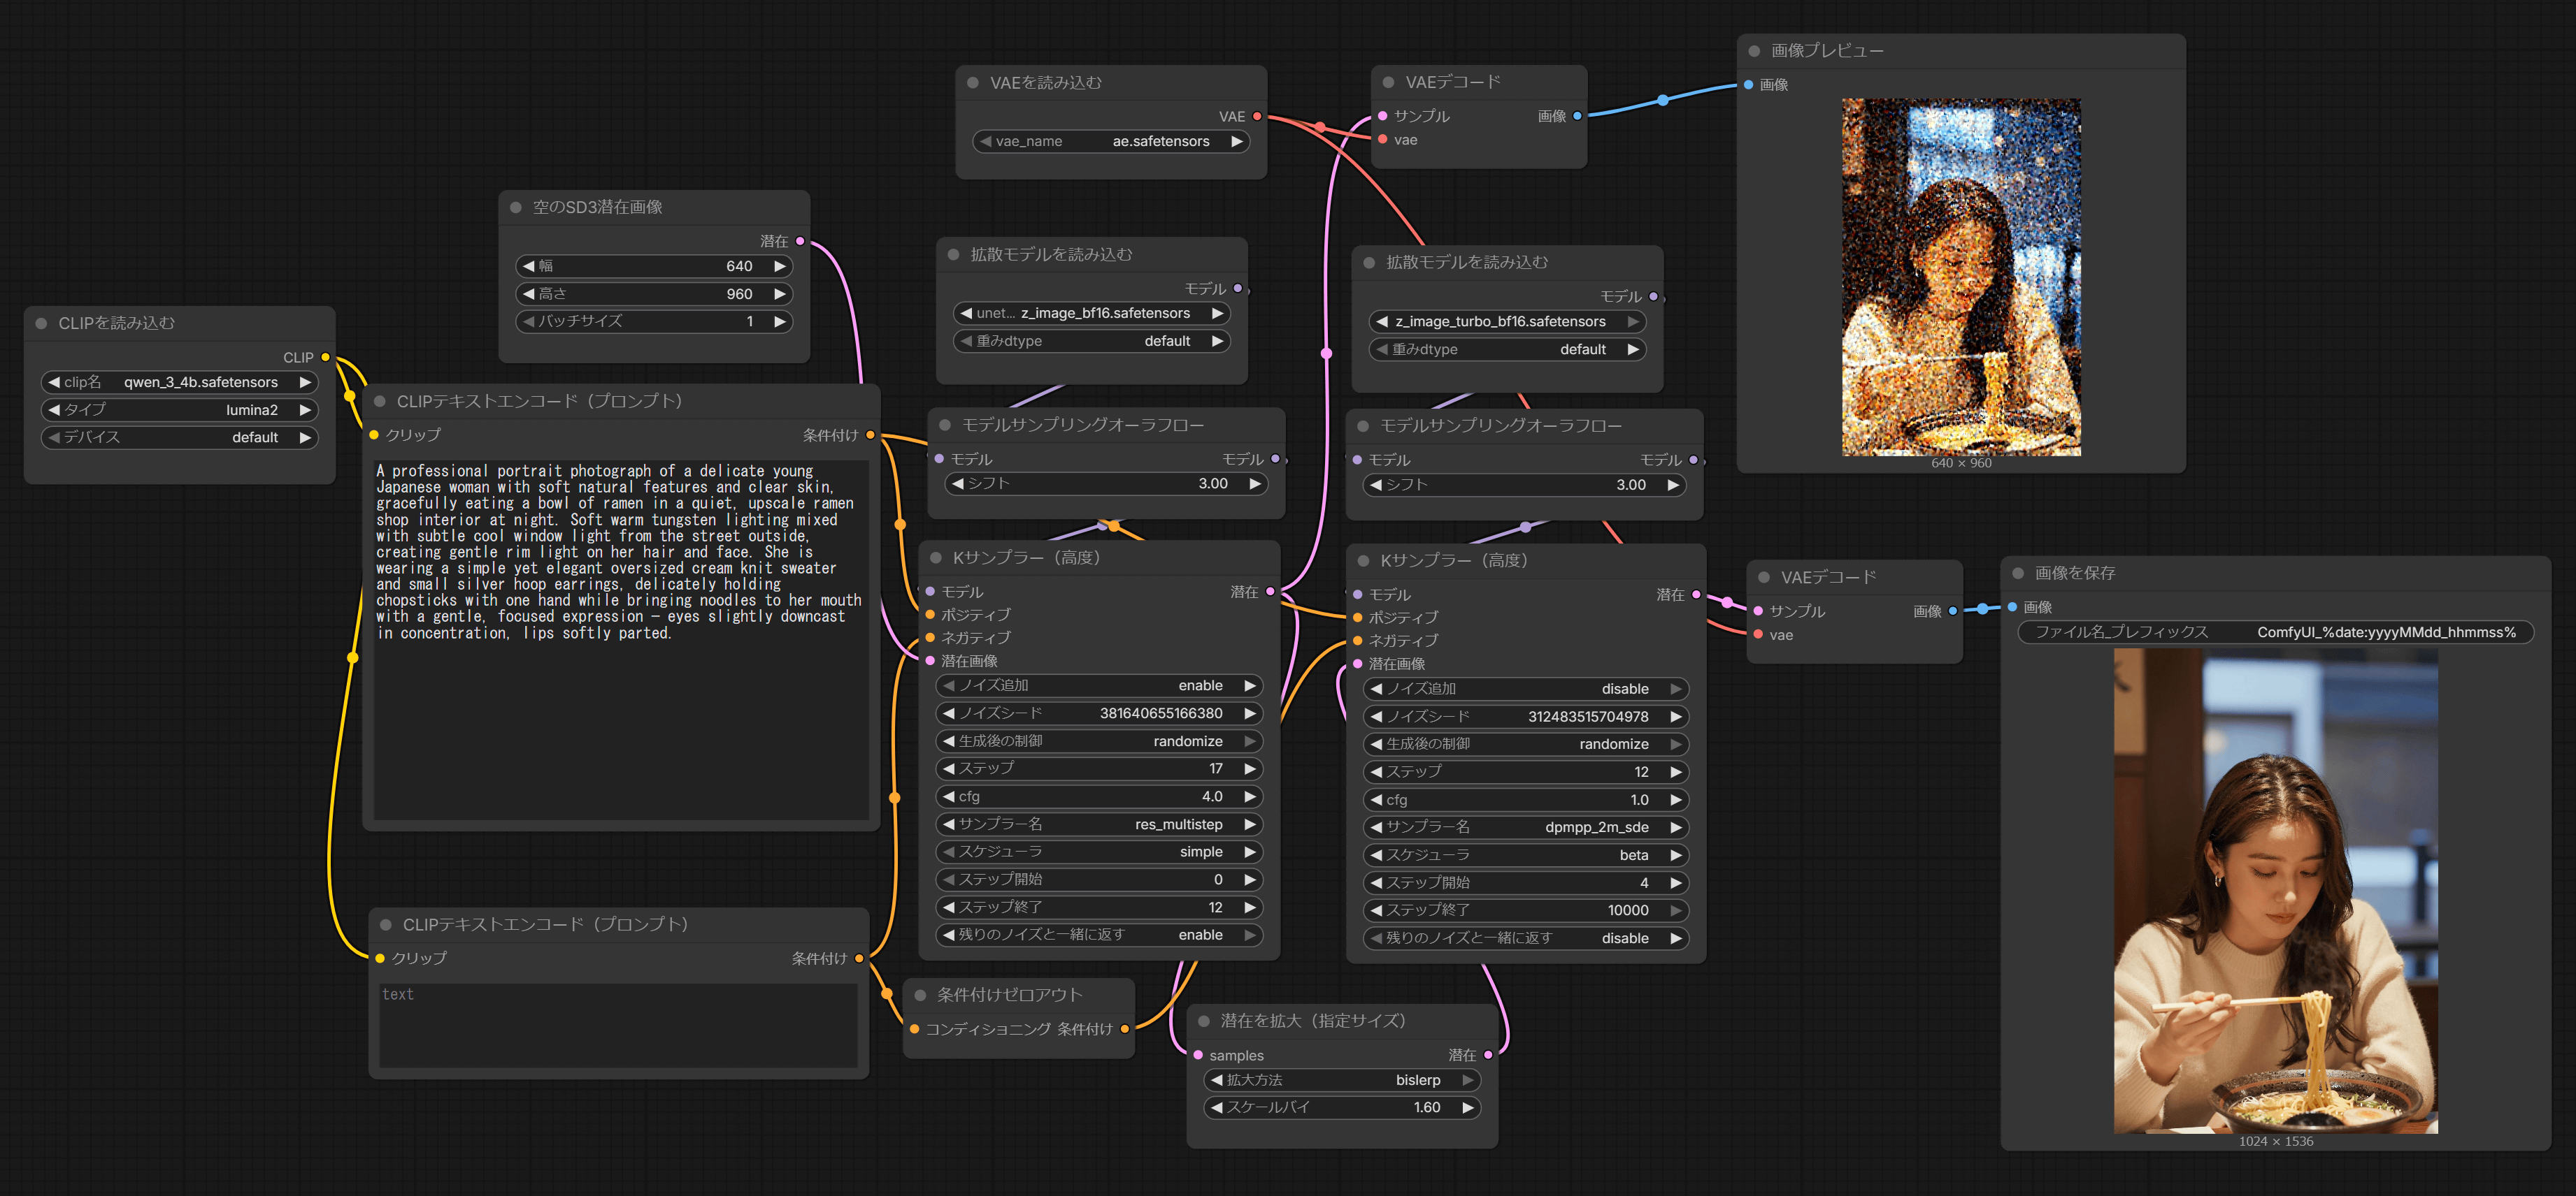Click the ファイル名_プレフィックス text field
The height and width of the screenshot is (1196, 2576).
point(2275,632)
